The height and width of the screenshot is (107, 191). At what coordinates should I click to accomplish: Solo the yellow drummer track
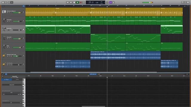[x=9, y=12]
